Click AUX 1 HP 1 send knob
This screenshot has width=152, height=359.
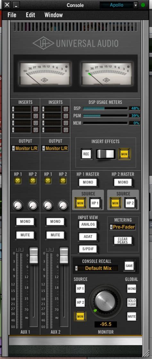click(18, 205)
